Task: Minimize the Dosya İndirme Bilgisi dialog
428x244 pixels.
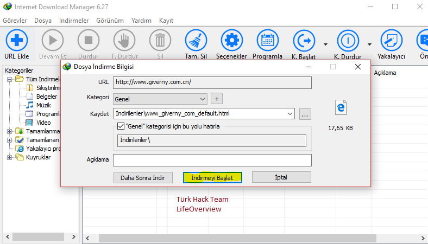Action: (x=309, y=67)
